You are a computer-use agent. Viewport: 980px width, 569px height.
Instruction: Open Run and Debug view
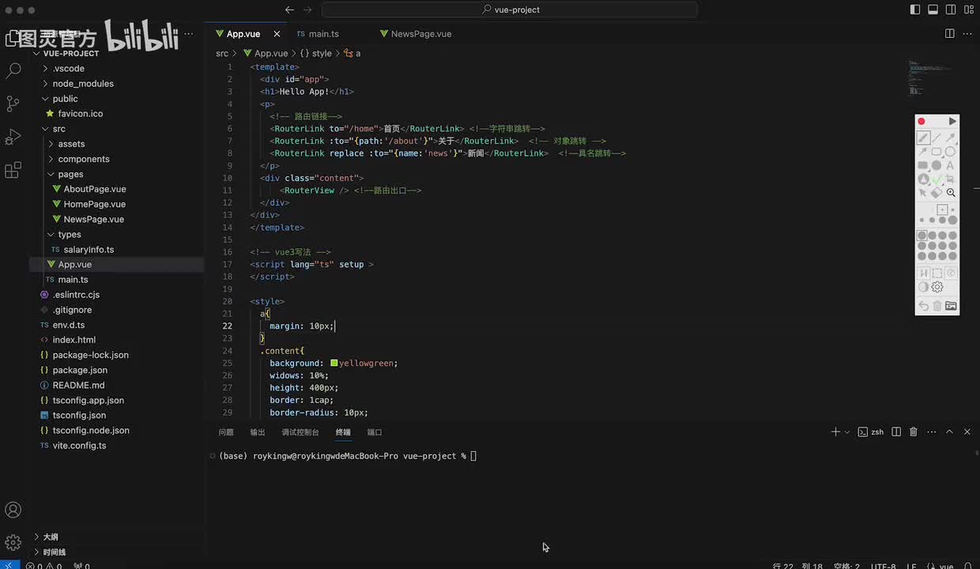pyautogui.click(x=13, y=137)
